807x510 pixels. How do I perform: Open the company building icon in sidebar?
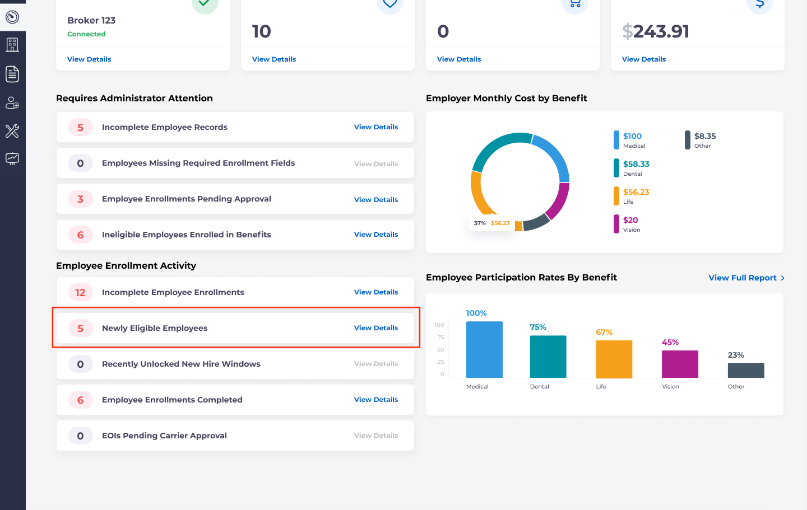(12, 44)
